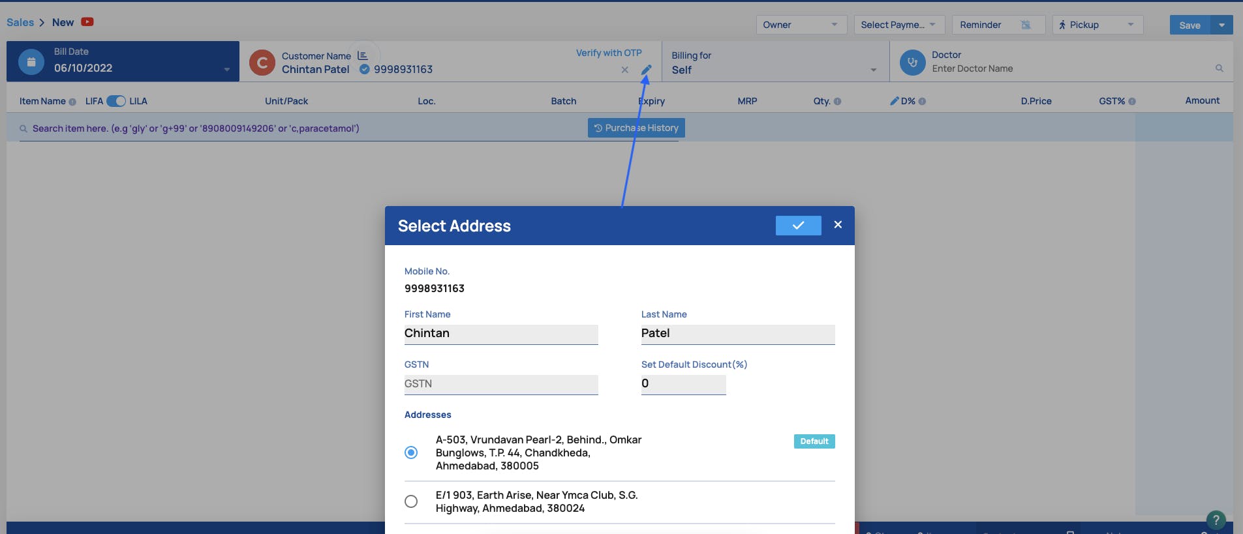Click the verified badge next to Chintan Patel
The height and width of the screenshot is (534, 1243).
(x=365, y=69)
